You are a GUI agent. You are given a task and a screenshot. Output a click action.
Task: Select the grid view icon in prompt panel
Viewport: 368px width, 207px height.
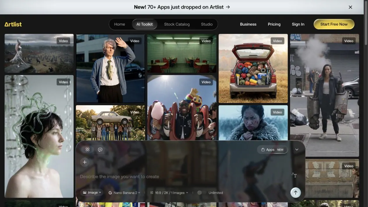point(88,149)
